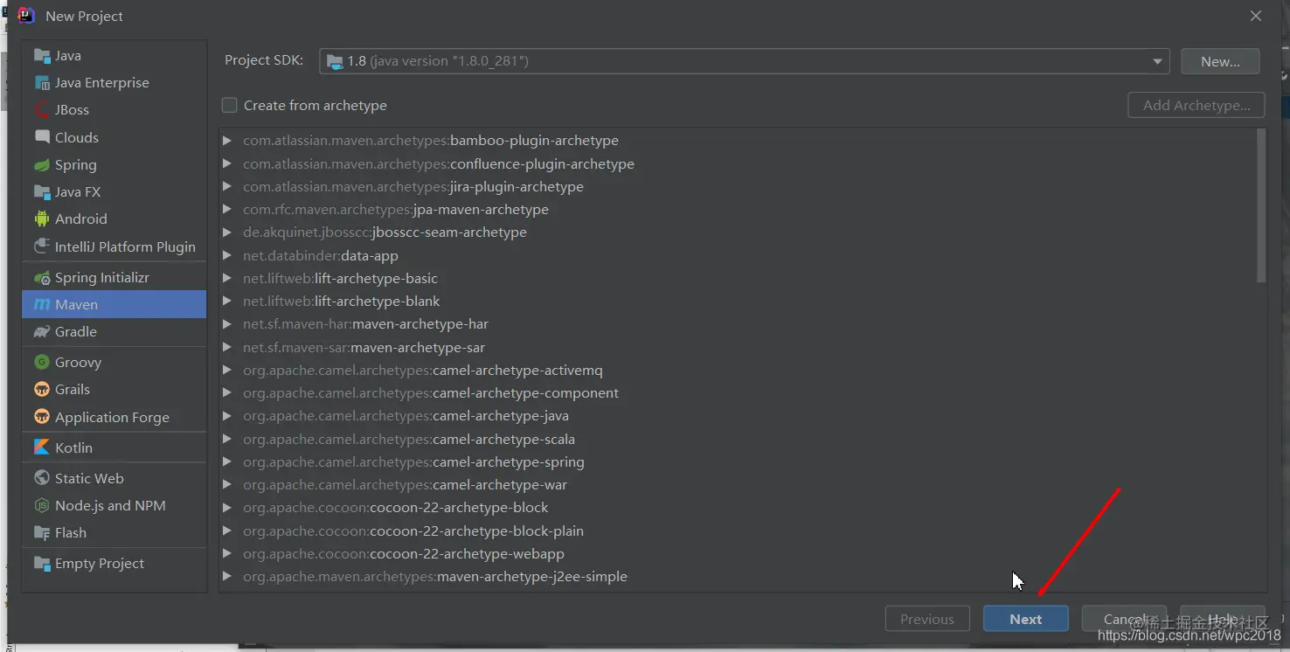The image size is (1290, 652).
Task: Choose the Grails icon
Action: (42, 390)
